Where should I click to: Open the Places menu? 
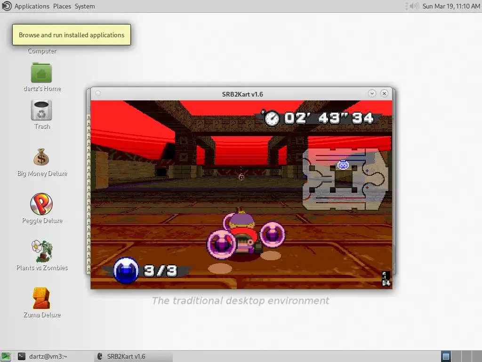[62, 6]
